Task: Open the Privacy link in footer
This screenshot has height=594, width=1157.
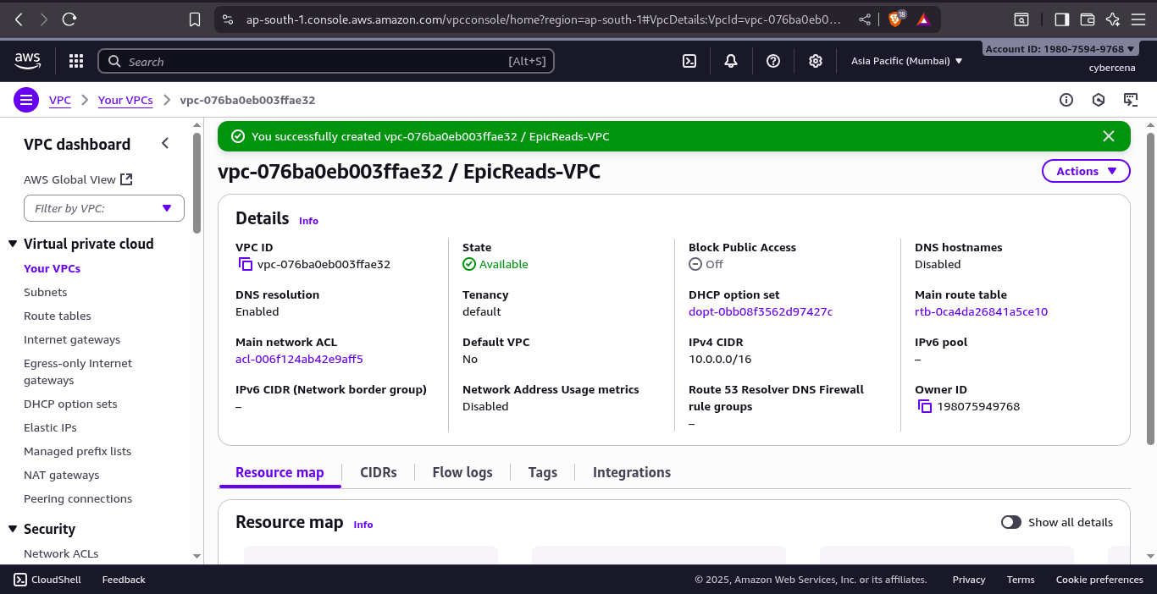Action: click(969, 580)
